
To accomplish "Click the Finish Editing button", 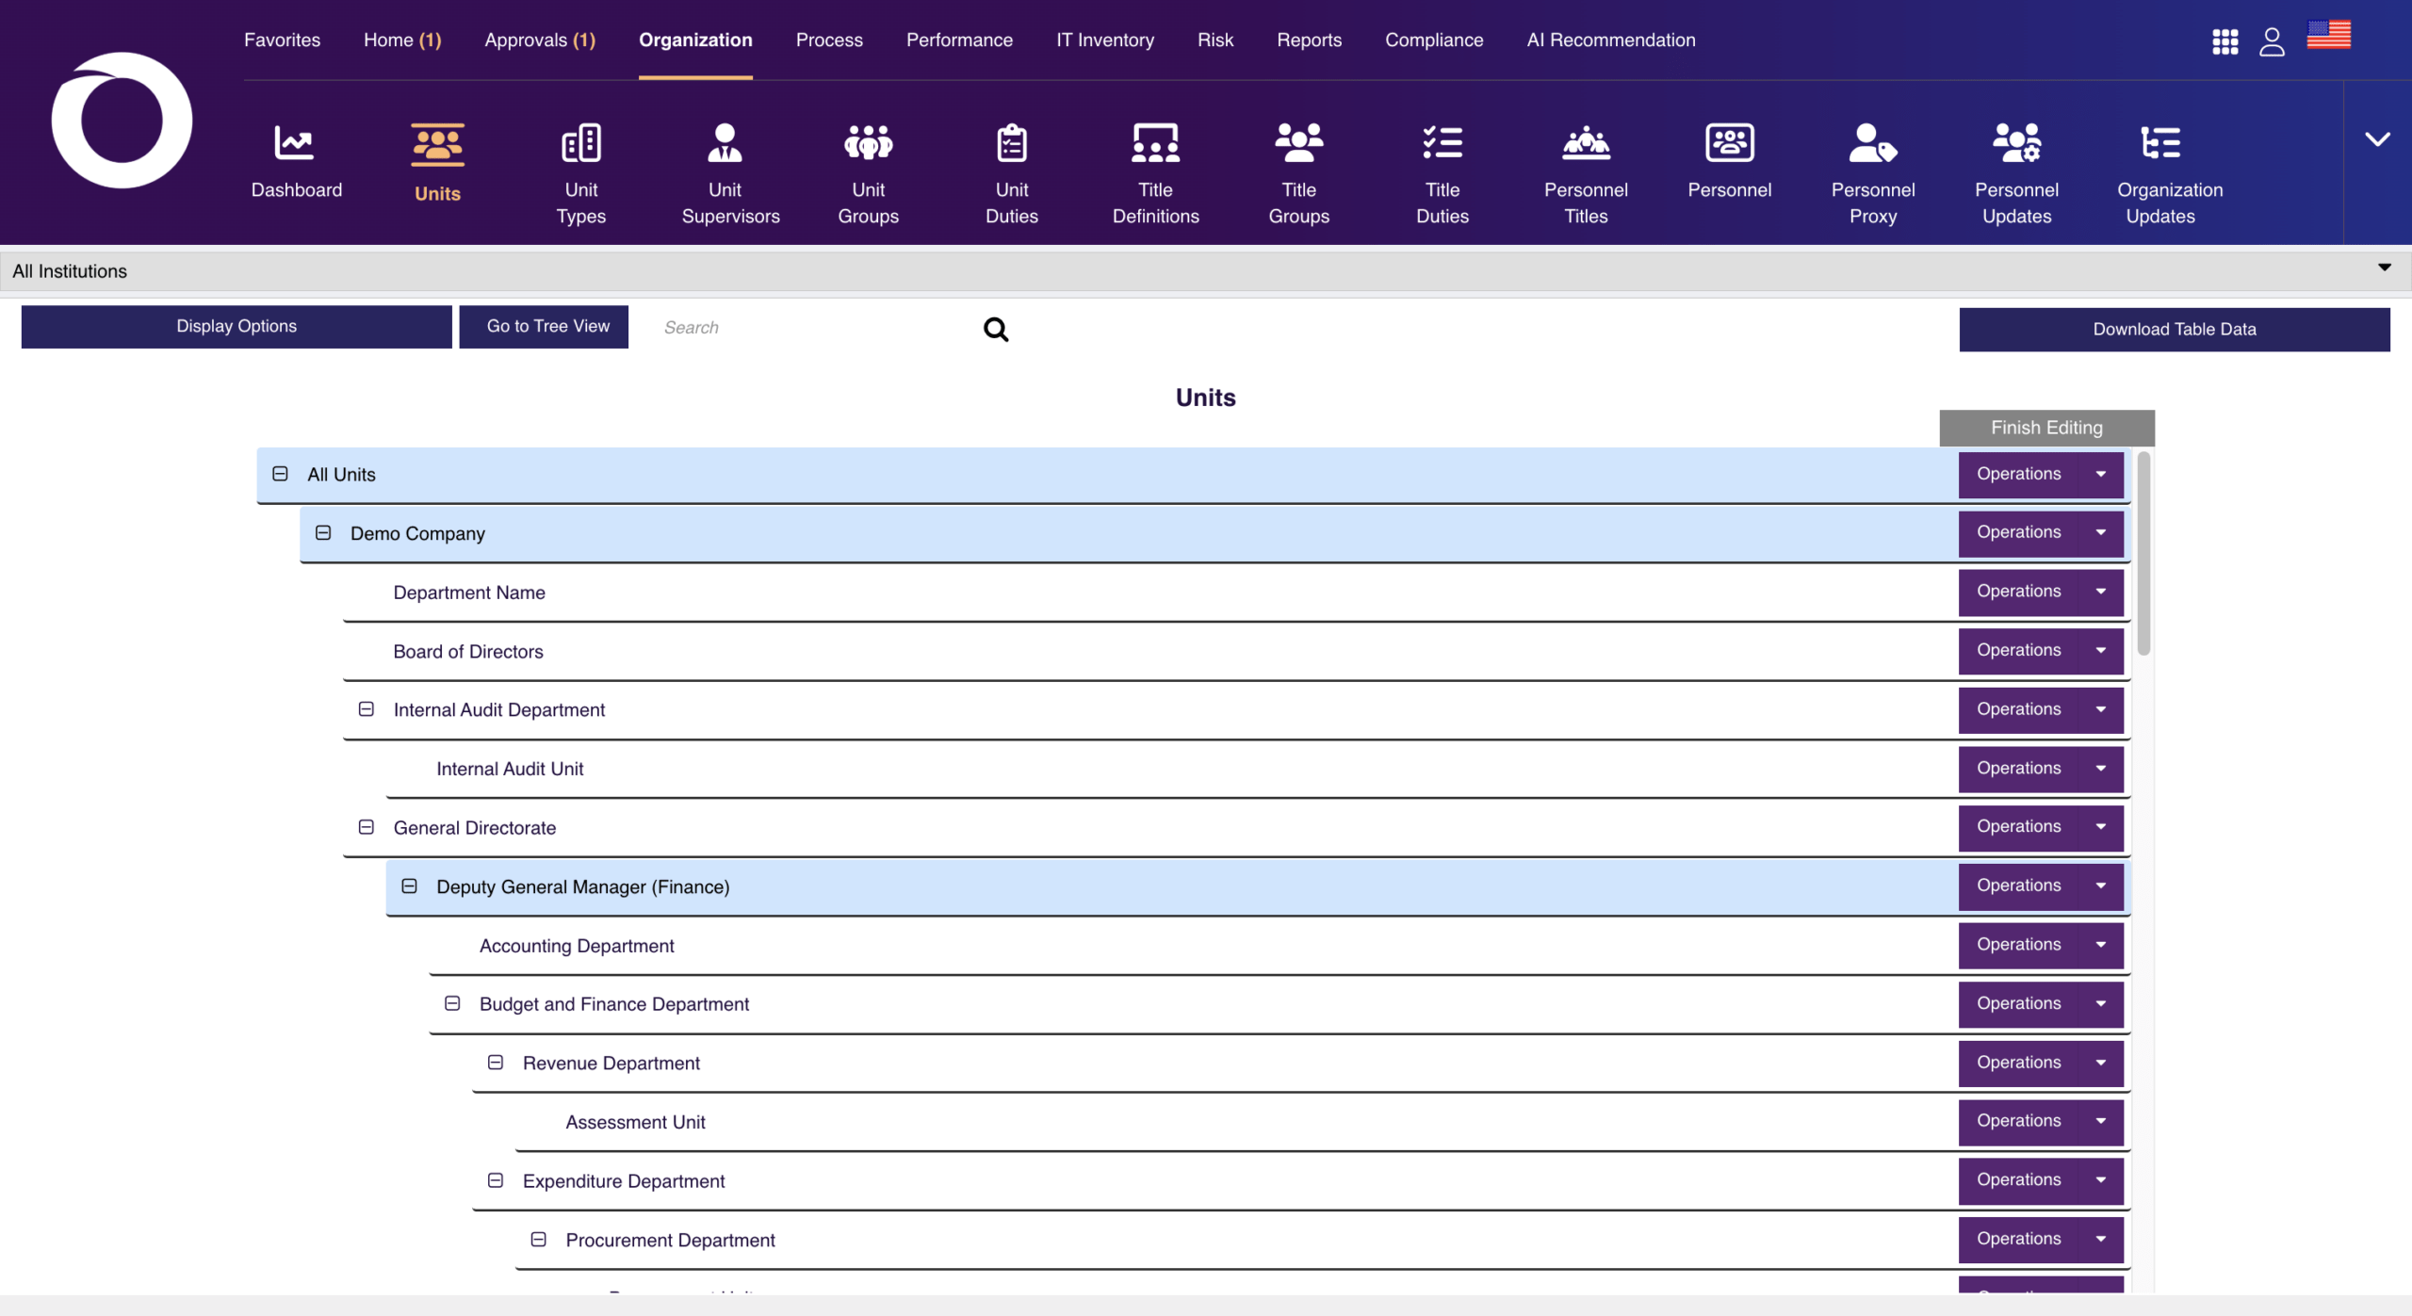I will click(2046, 428).
